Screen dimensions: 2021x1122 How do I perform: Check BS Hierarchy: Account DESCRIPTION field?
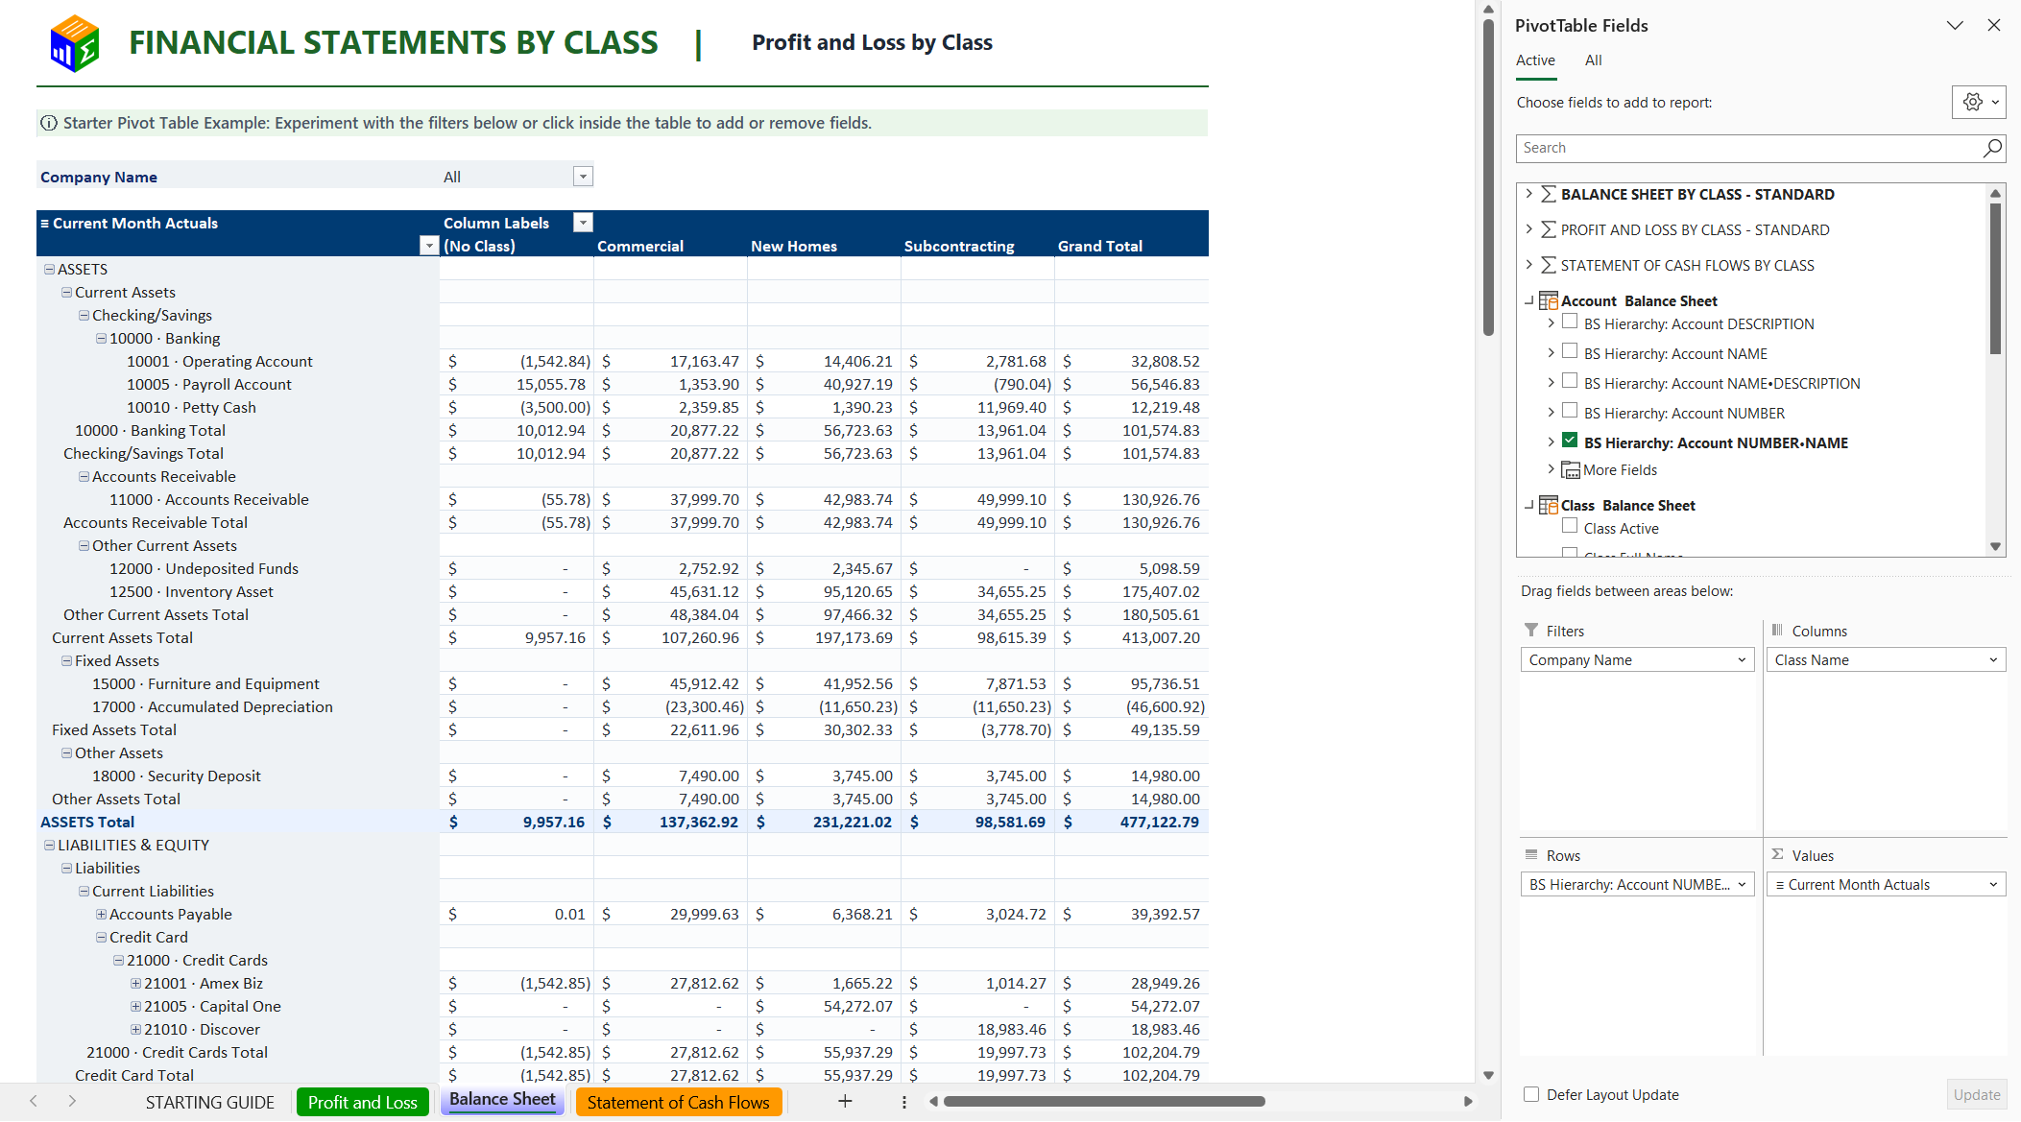pyautogui.click(x=1570, y=322)
